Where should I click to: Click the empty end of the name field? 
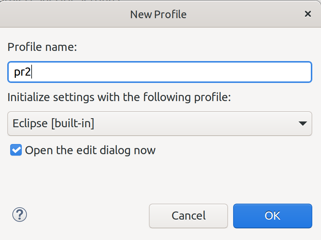[x=218, y=72]
